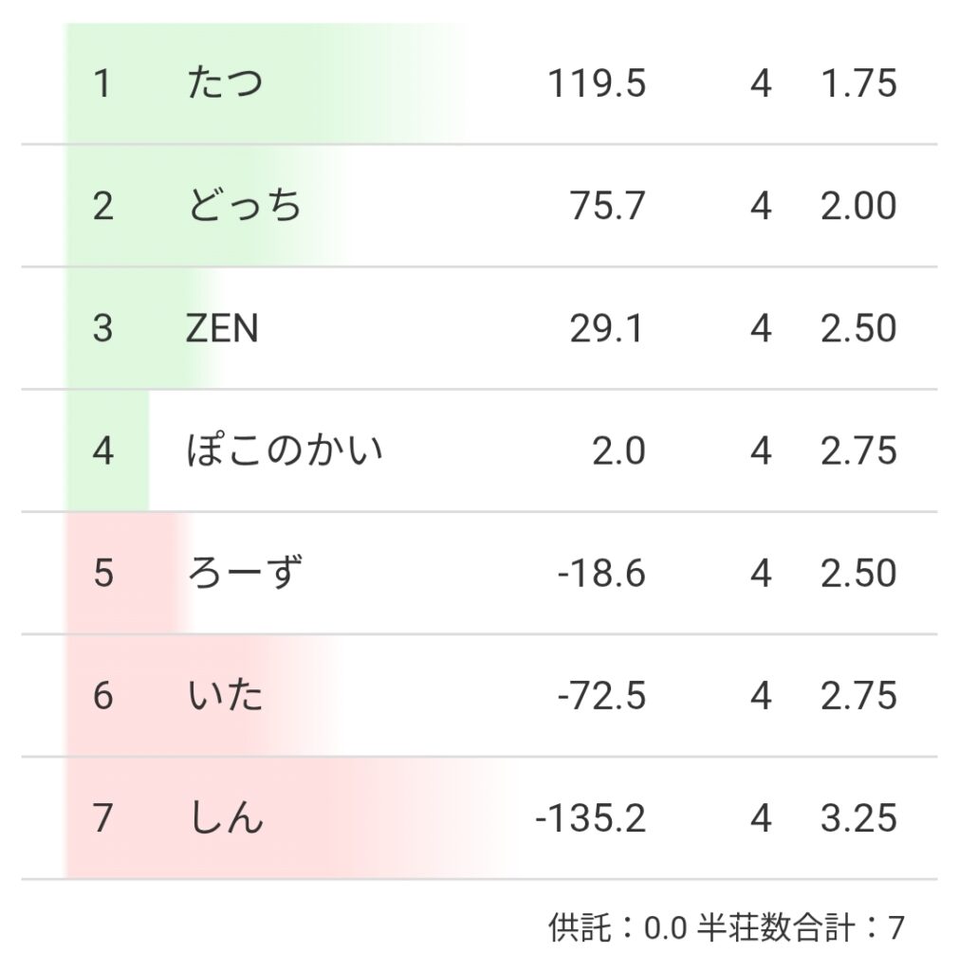The image size is (959, 971).
Task: Click the 119.5 score value
Action: (597, 83)
